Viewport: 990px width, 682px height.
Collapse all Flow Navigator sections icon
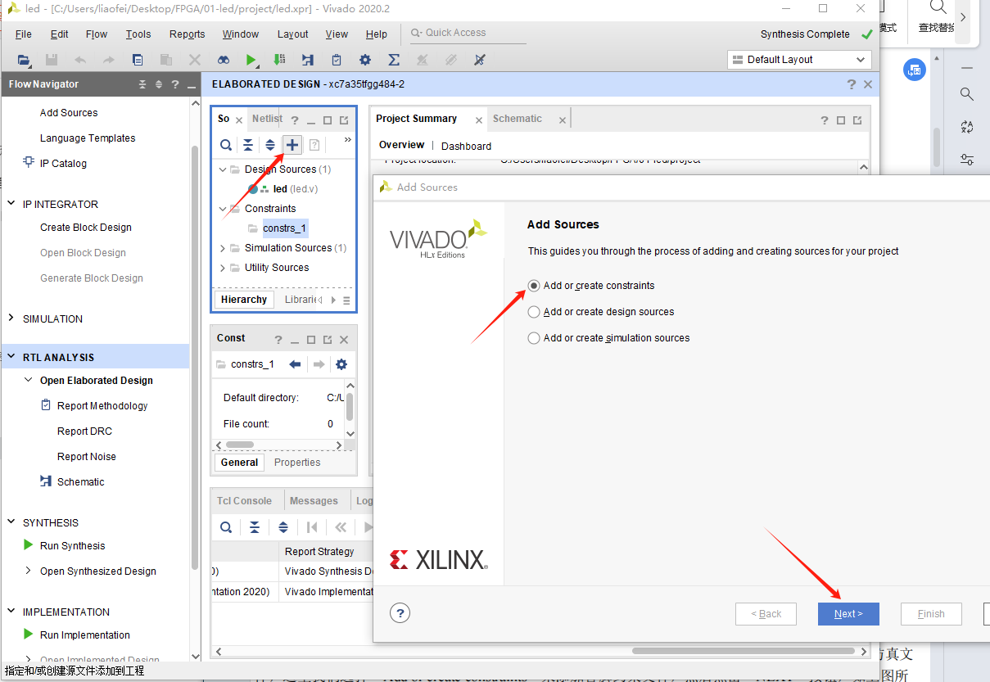tap(142, 84)
